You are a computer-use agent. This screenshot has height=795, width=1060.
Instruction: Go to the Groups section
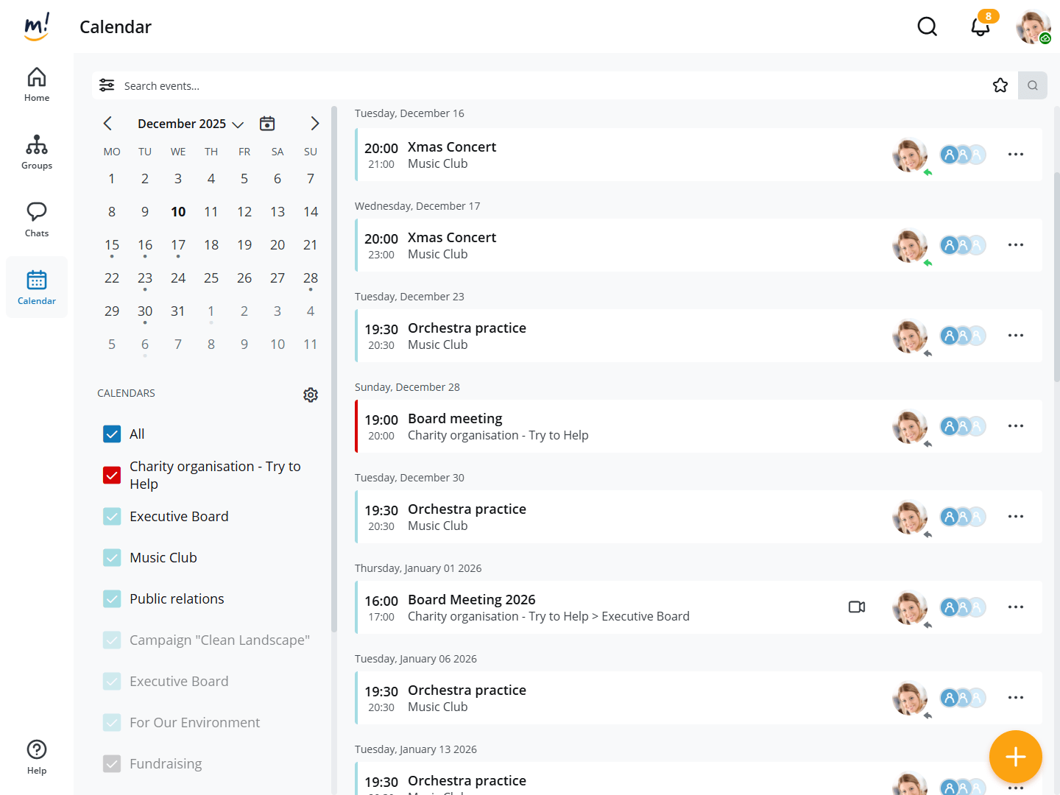tap(37, 152)
